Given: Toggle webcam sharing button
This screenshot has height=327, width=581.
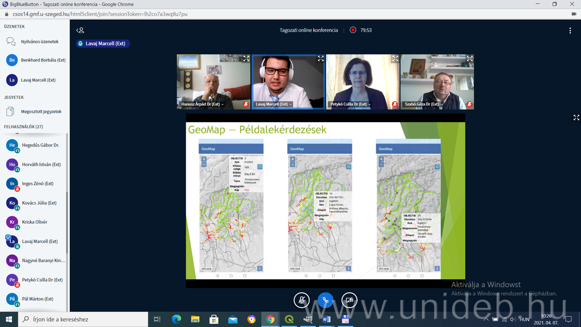Looking at the screenshot, I should (349, 300).
